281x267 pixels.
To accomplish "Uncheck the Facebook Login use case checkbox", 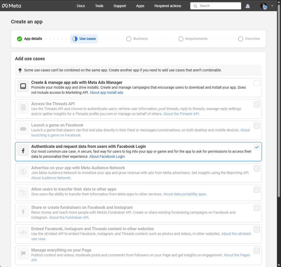I will [x=257, y=147].
